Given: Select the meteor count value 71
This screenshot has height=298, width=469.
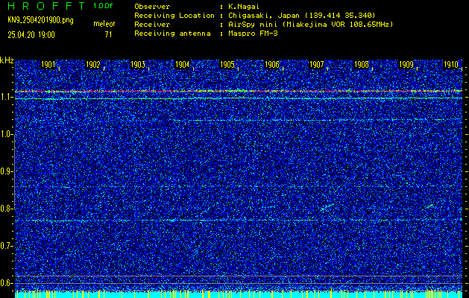Looking at the screenshot, I should coord(108,35).
